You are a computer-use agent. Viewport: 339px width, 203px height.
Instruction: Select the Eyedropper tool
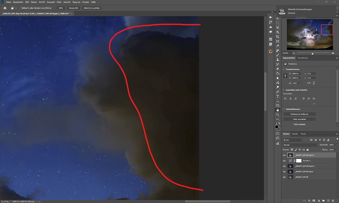[278, 46]
